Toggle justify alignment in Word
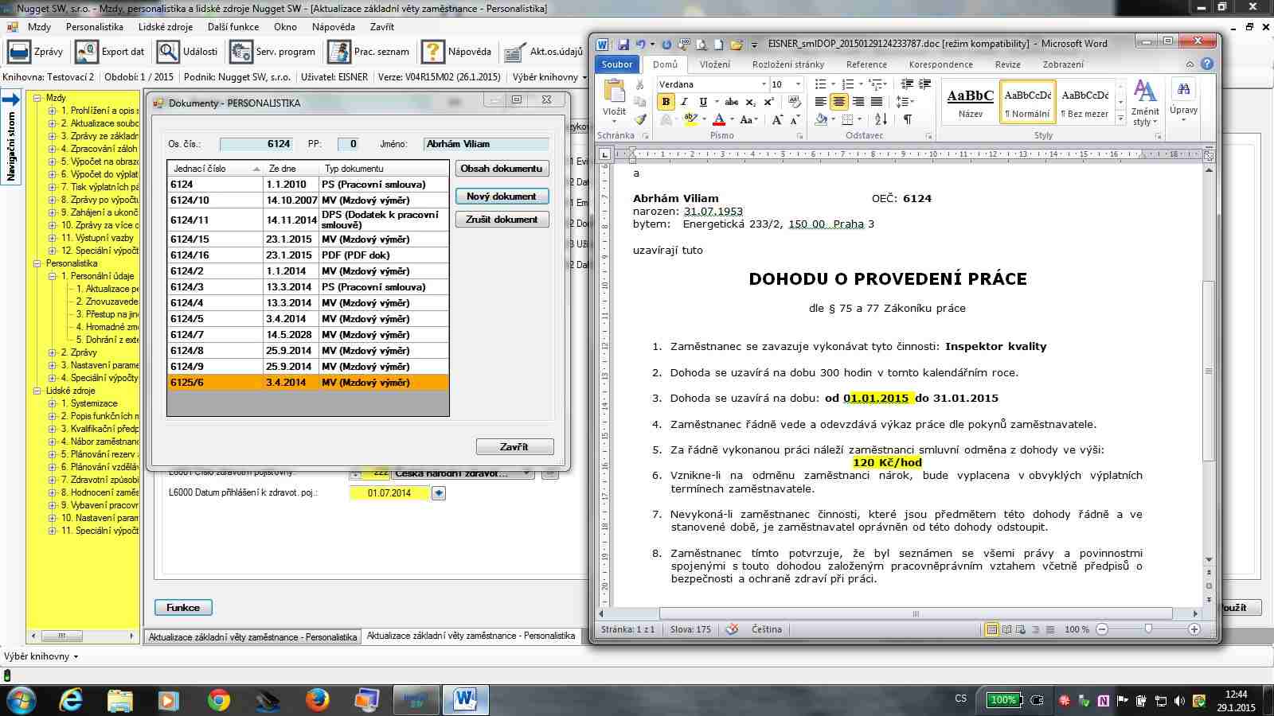This screenshot has width=1274, height=716. coord(876,102)
